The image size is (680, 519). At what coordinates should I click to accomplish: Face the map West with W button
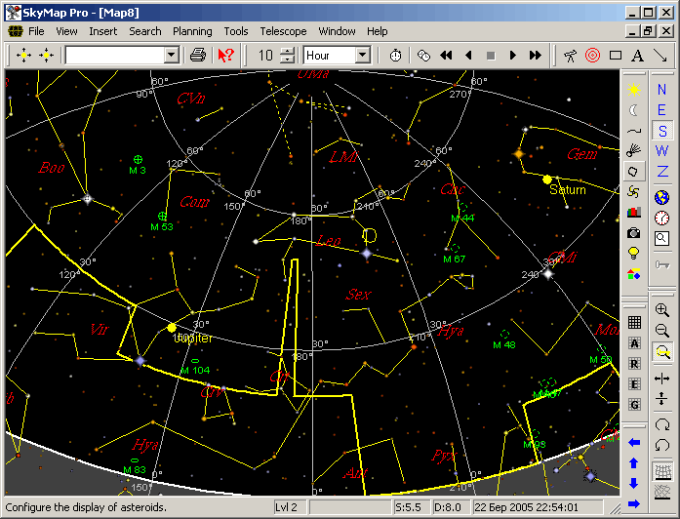tap(661, 151)
